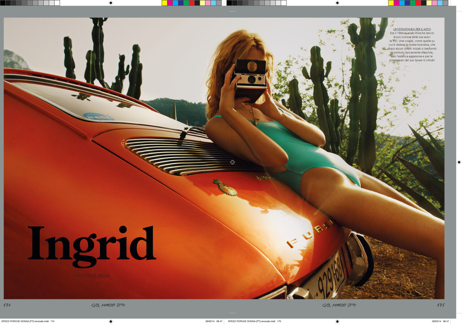
Task: Click 'GQ MARZO 2014' footer on page 175
Action: [339, 305]
